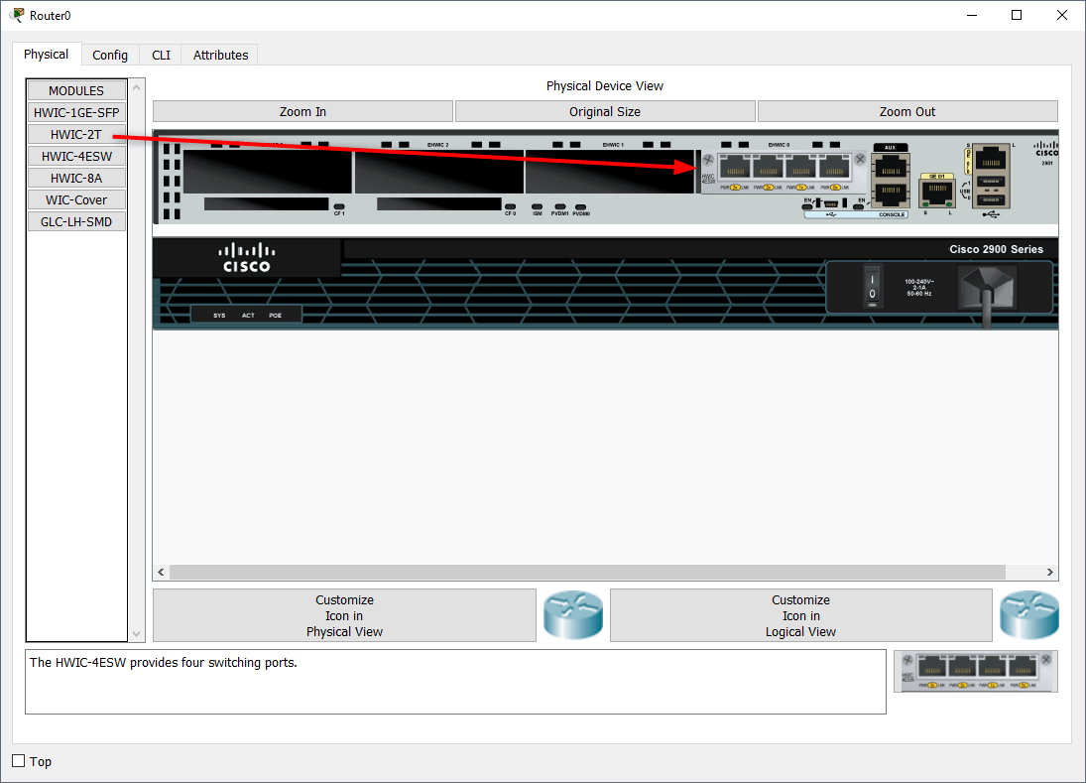Click Customize Icon in Logical View
The height and width of the screenshot is (783, 1086).
[800, 615]
